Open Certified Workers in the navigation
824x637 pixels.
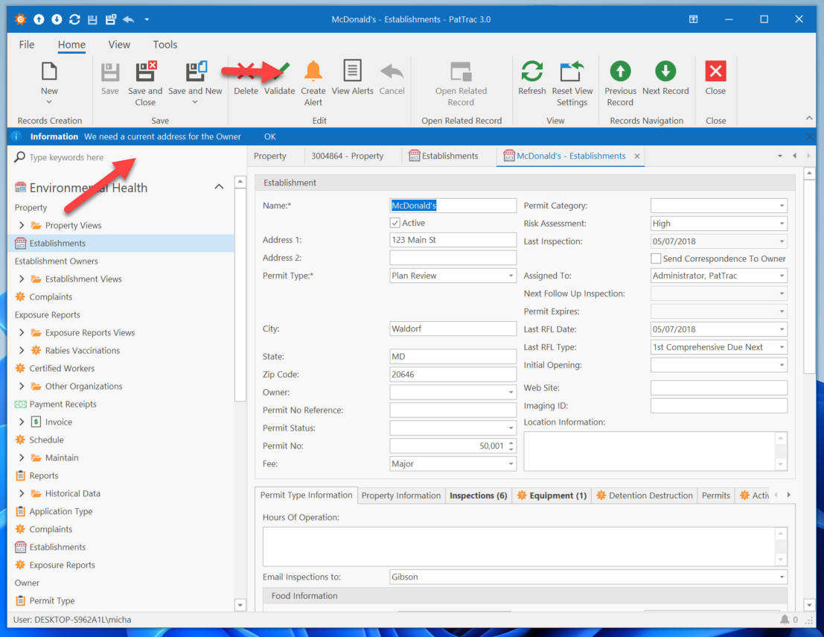(62, 368)
